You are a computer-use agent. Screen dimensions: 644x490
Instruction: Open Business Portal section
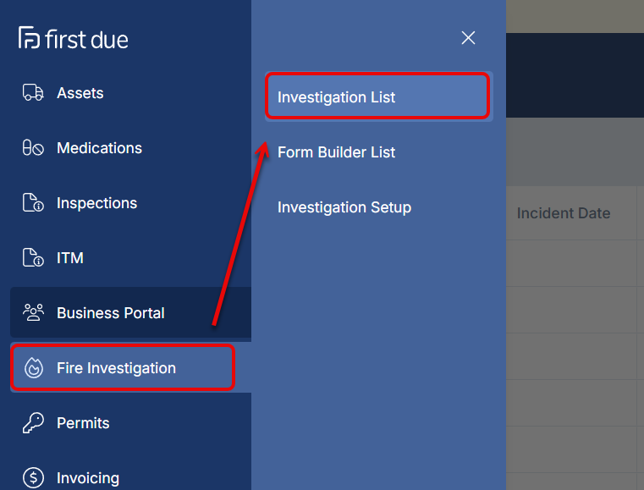(x=130, y=312)
